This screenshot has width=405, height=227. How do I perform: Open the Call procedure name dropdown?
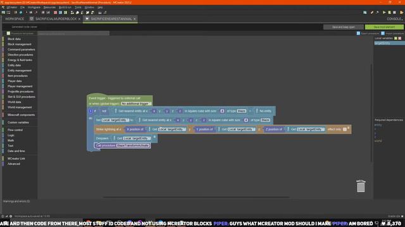(133, 146)
